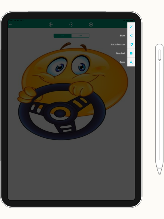Tap the Share icon button

click(131, 35)
